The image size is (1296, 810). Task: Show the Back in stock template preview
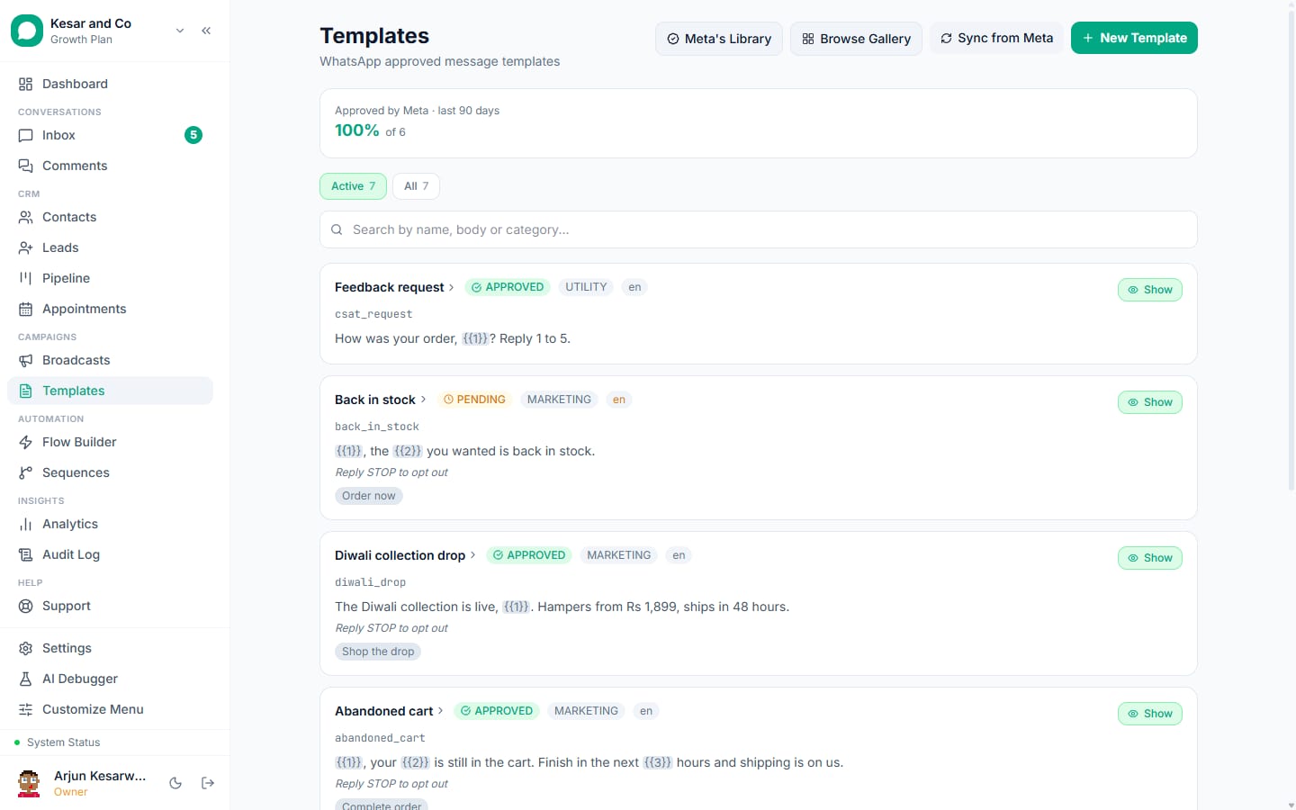tap(1149, 402)
